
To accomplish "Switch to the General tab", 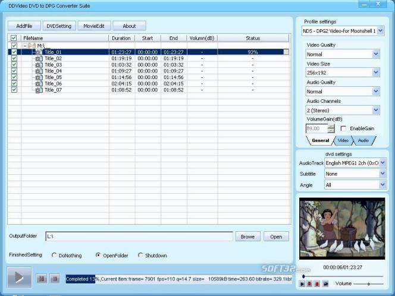I will pos(320,140).
